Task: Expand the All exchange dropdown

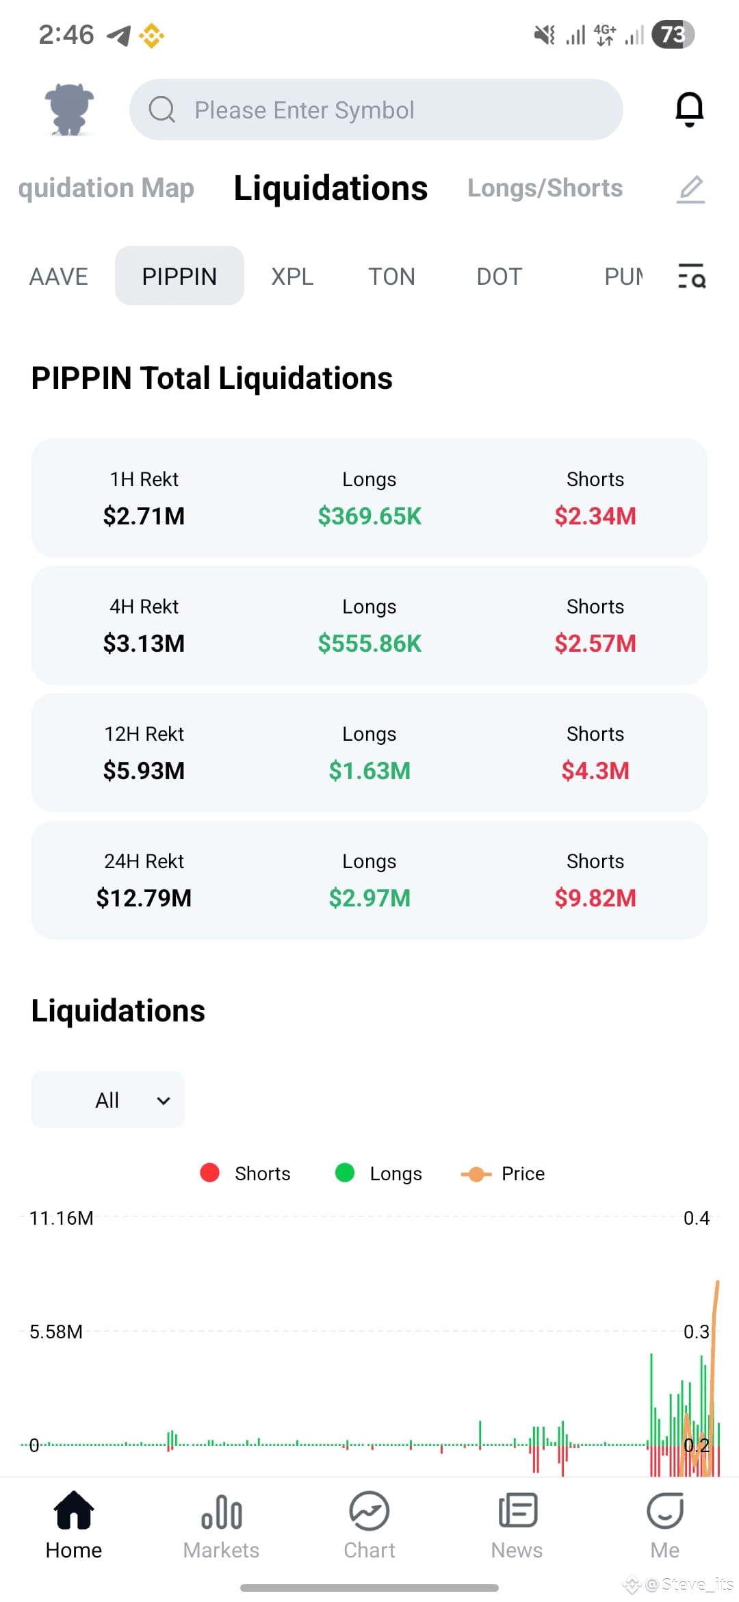Action: click(x=107, y=1099)
